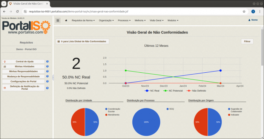This screenshot has height=139, width=264.
Task: Toggle NC Real series in chart legend
Action: pyautogui.click(x=152, y=91)
